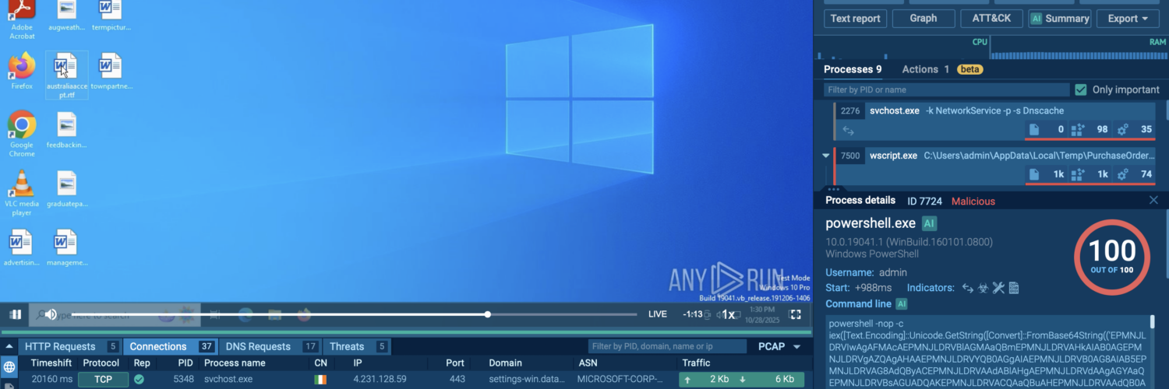Toggle the 1x playback speed control
The image size is (1169, 389).
pyautogui.click(x=729, y=314)
